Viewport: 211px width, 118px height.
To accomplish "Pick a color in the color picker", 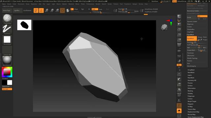I will (7, 72).
